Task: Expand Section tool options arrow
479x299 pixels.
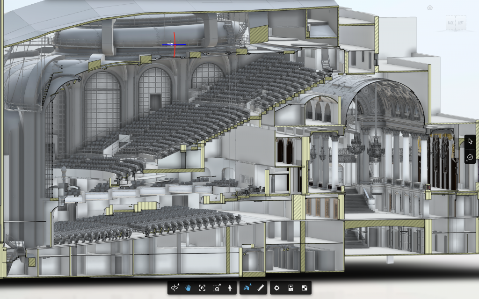Action: click(250, 285)
